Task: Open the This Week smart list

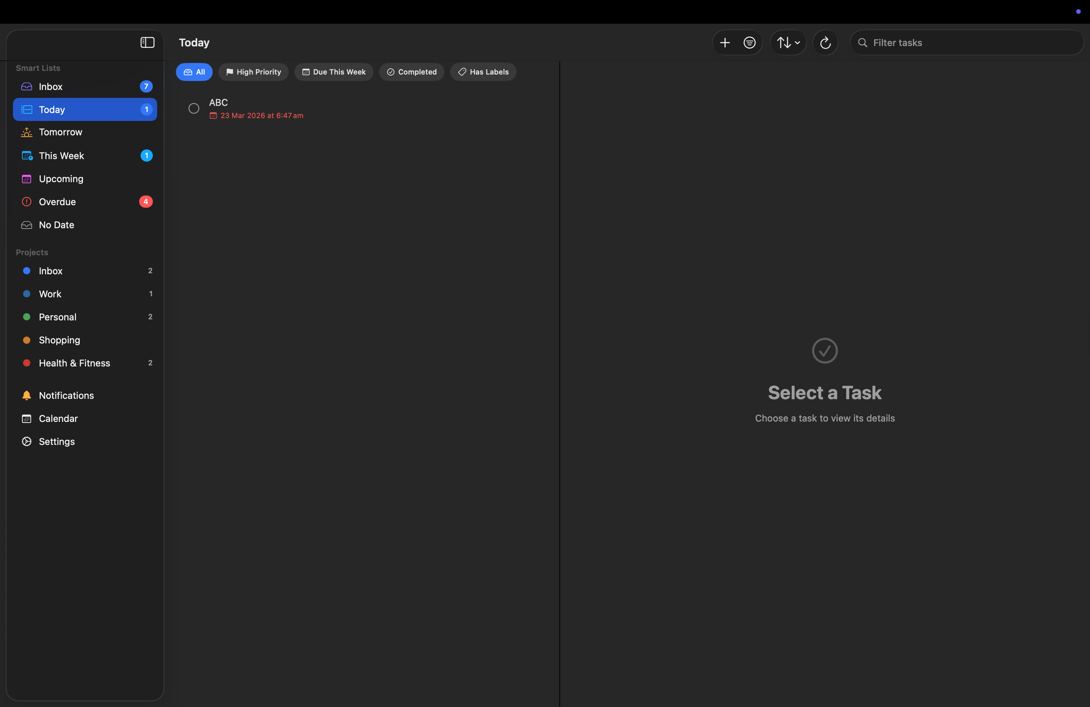Action: tap(85, 156)
